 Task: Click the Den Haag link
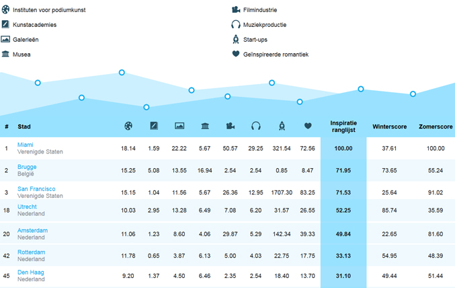(31, 273)
